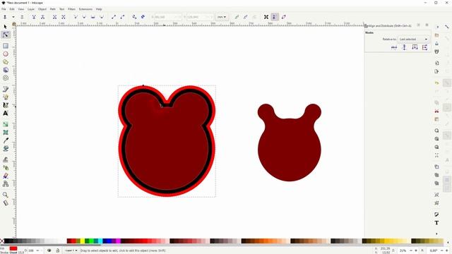Click the red fill indicator box
Screen dimensions: 452x254
13,248
